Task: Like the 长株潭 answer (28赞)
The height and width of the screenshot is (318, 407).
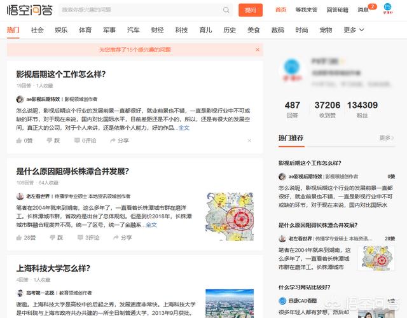Action: coord(26,237)
